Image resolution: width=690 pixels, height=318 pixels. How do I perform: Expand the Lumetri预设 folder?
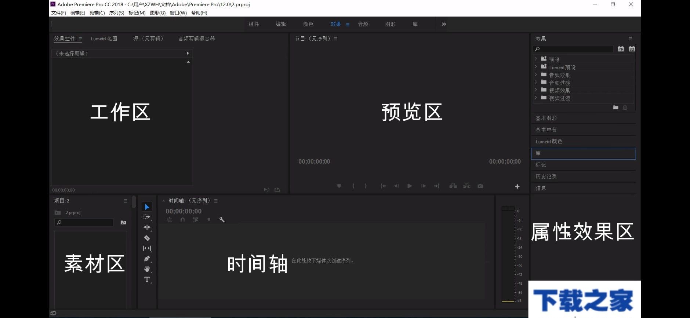(536, 67)
